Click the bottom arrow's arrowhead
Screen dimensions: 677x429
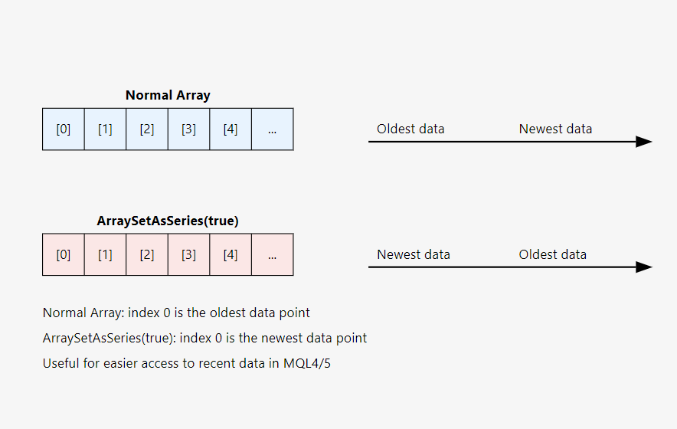tap(644, 267)
